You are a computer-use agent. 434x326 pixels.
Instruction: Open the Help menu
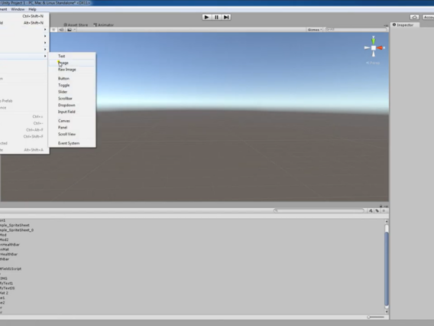tap(32, 9)
